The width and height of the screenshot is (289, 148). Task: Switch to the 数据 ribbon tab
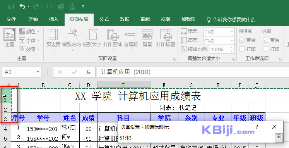125,19
